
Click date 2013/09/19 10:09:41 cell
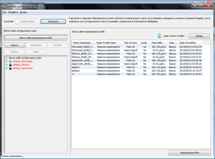click(x=190, y=67)
